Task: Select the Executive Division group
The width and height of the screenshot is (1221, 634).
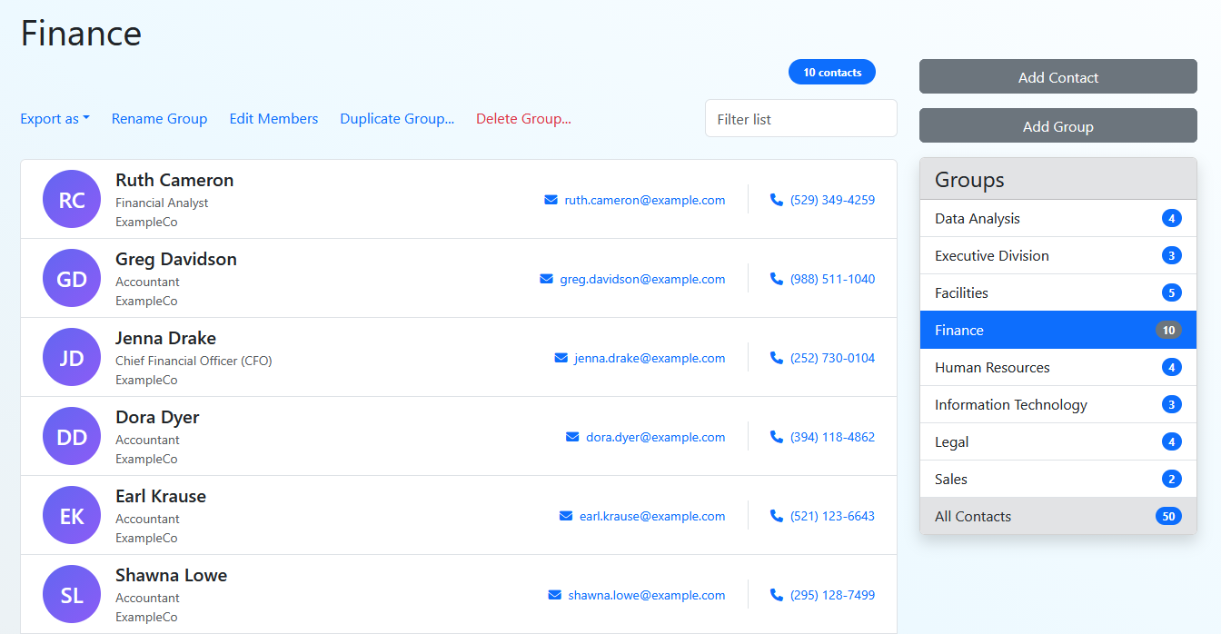Action: [1058, 255]
